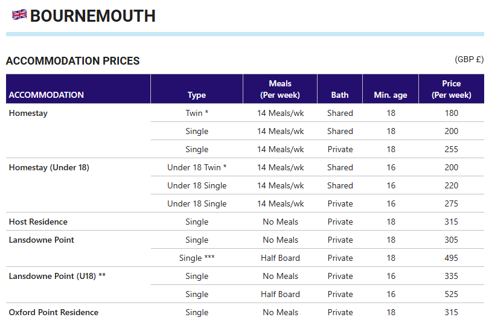Click the ACCOMMODATION PRICES section title
Image resolution: width=489 pixels, height=320 pixels.
(x=72, y=61)
